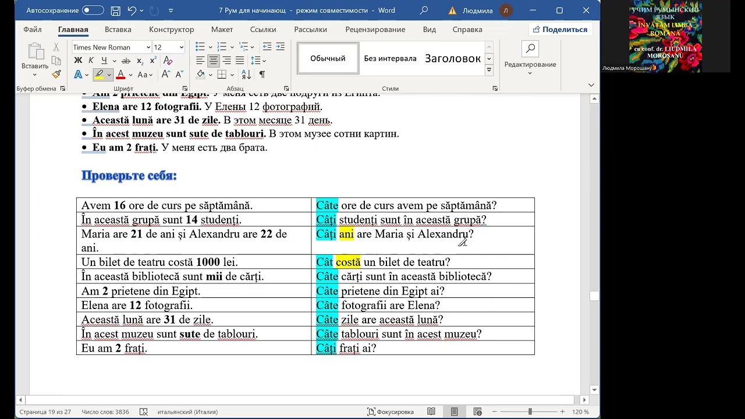The height and width of the screenshot is (419, 745).
Task: Switch to the Вставка tab
Action: [118, 30]
